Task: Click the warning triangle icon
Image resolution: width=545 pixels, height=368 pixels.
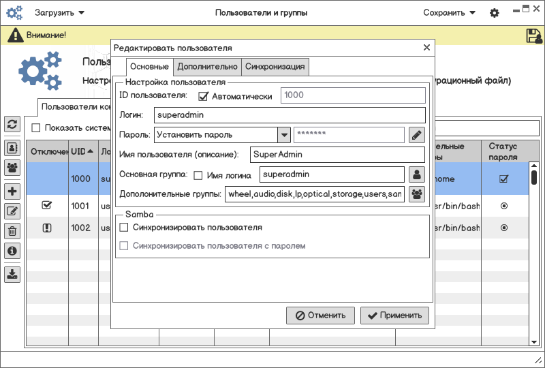Action: coord(16,35)
